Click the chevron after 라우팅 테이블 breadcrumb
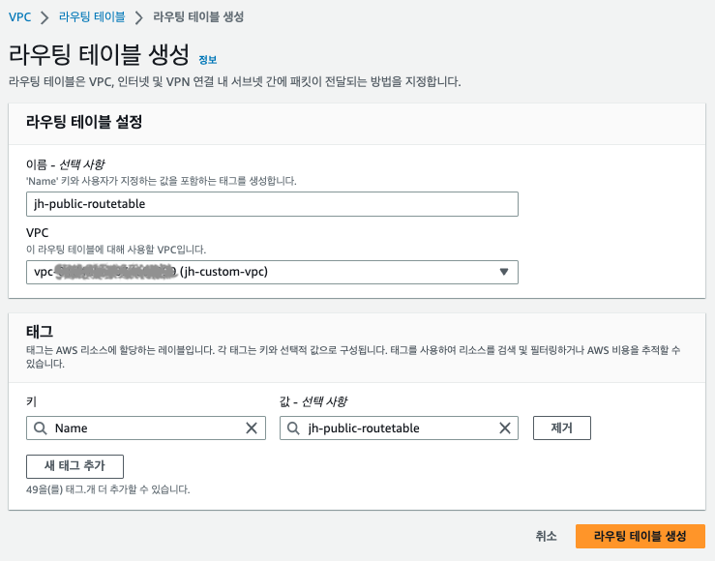 [139, 17]
